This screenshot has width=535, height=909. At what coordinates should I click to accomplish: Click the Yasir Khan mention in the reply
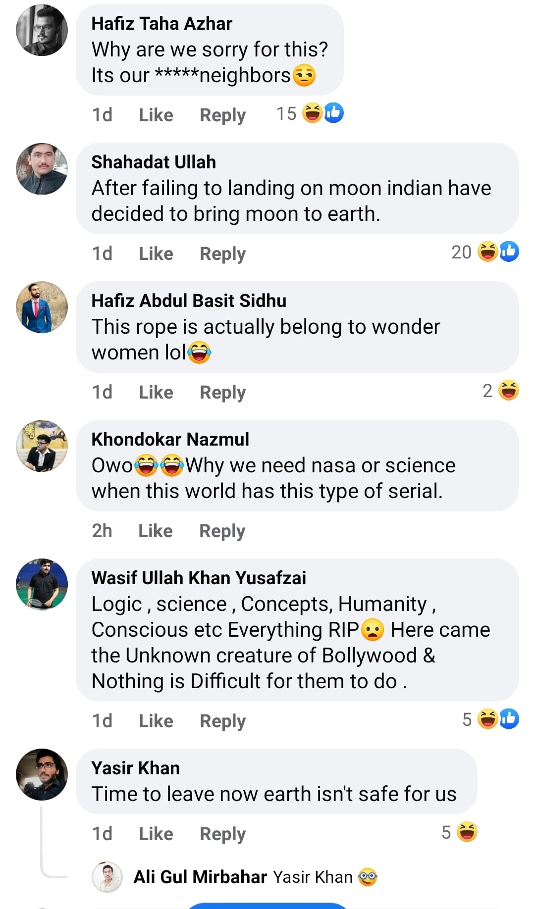(x=313, y=877)
